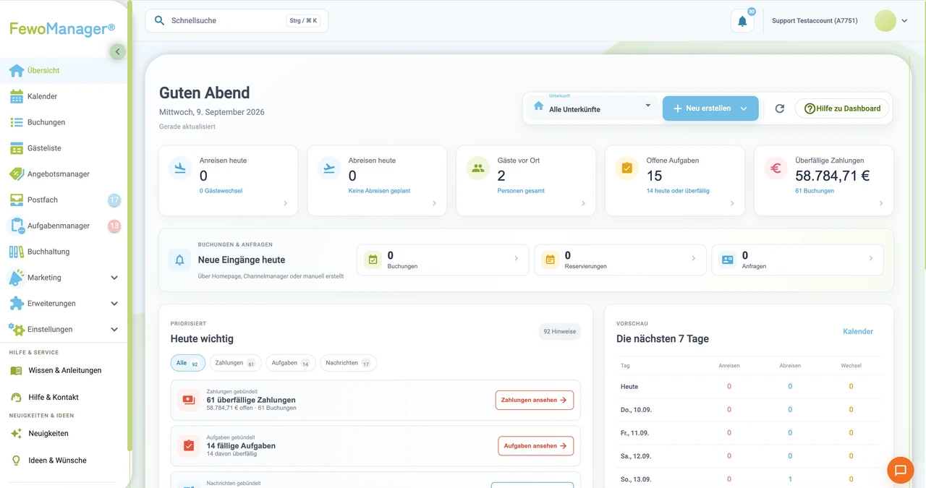Select the Zahlungen filter tab
This screenshot has height=488, width=926.
tap(236, 363)
